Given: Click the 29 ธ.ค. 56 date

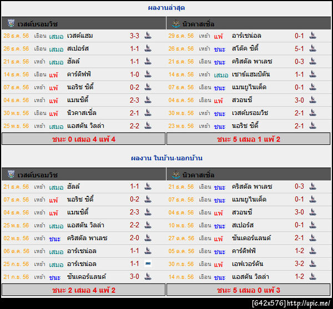Looking at the screenshot, I should (181, 36).
